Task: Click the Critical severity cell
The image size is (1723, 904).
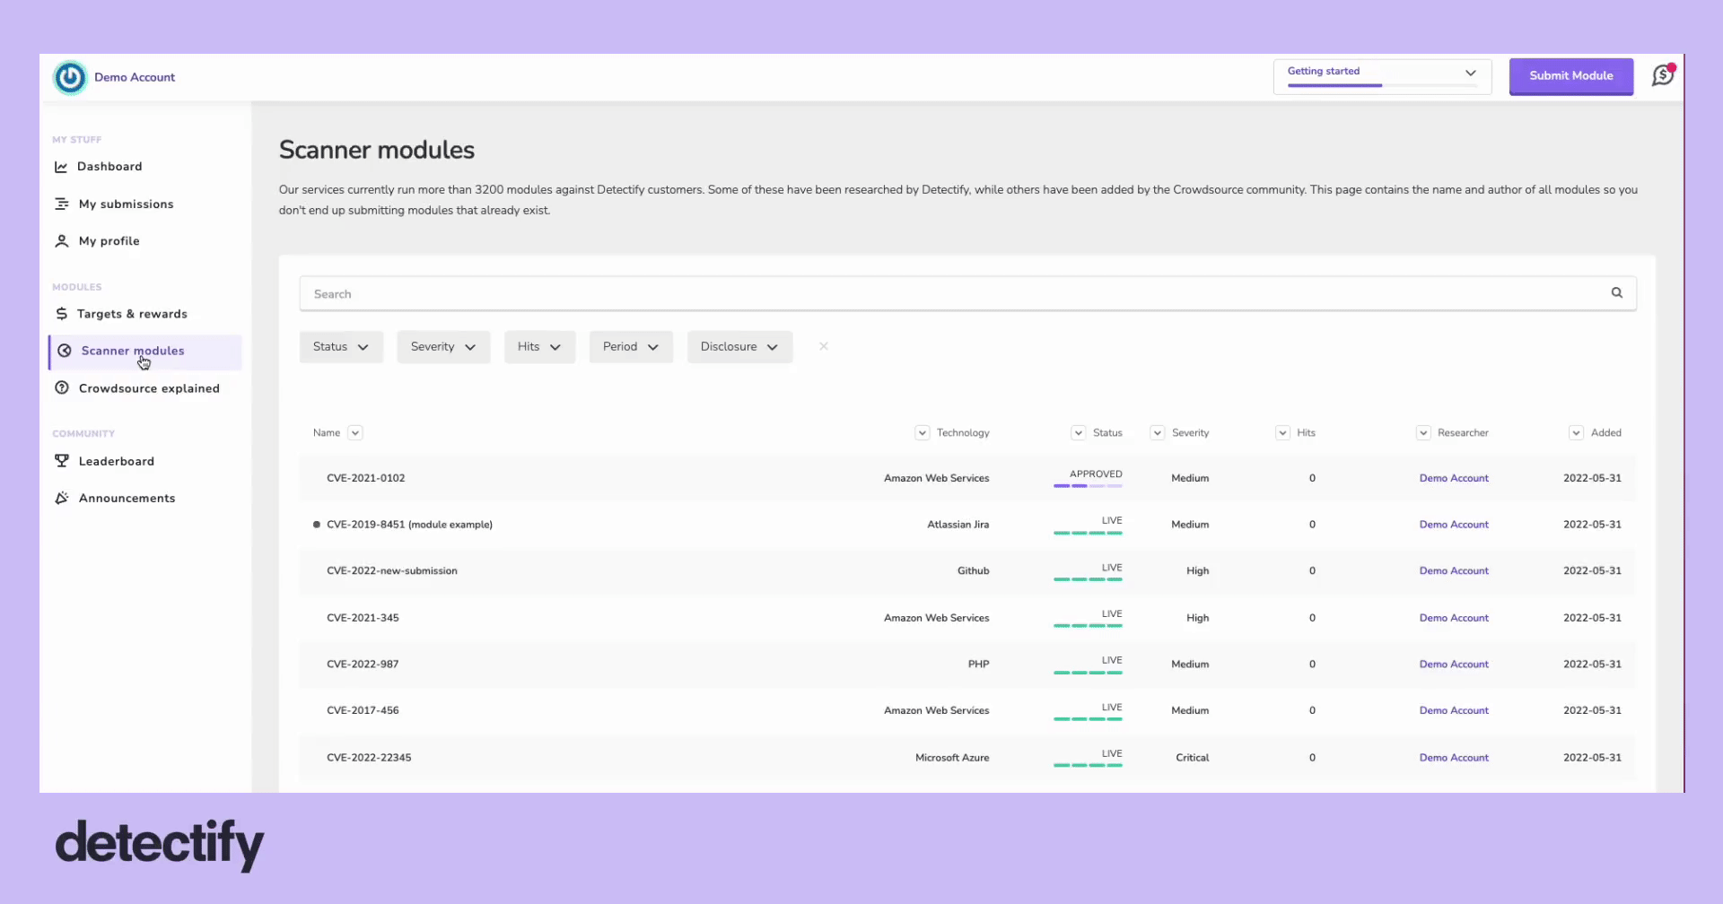Action: click(1192, 758)
